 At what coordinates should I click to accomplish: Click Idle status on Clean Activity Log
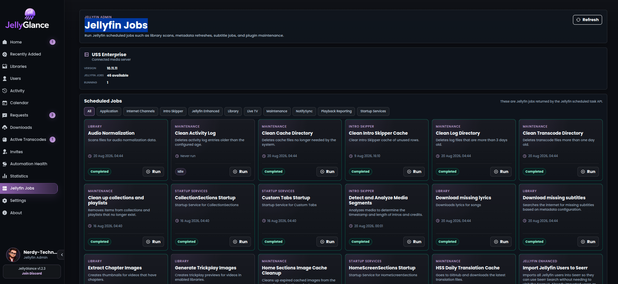(181, 172)
